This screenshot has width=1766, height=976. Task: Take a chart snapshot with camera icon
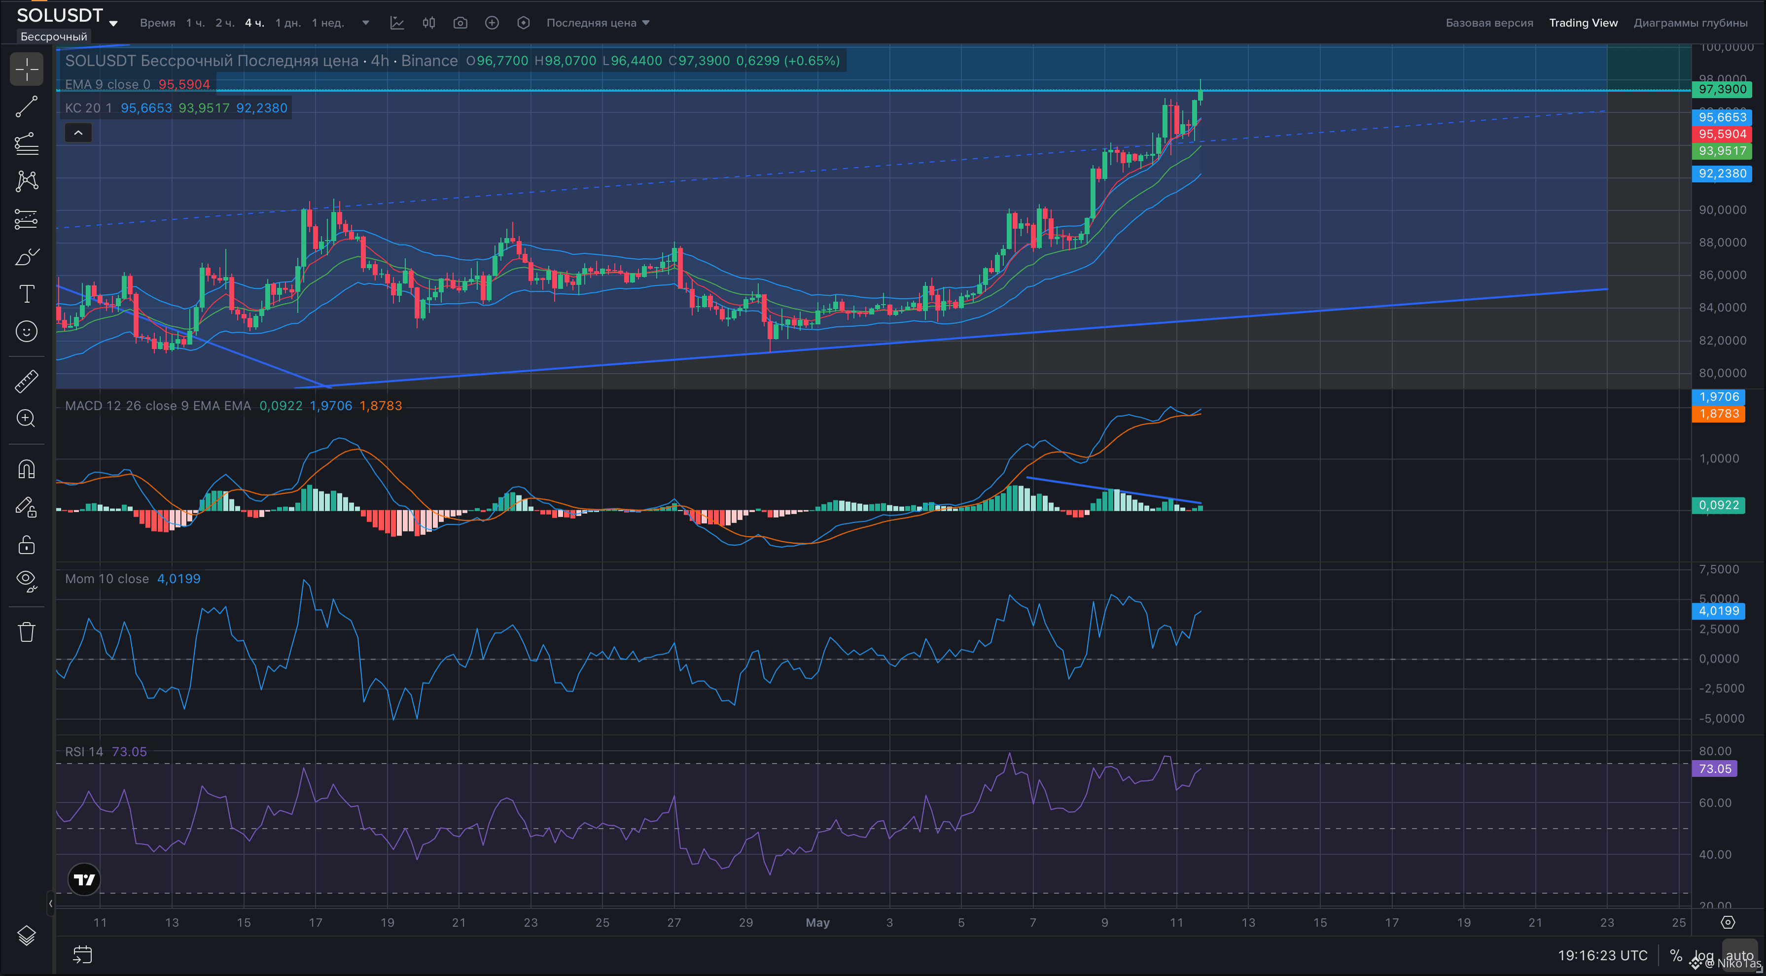460,23
